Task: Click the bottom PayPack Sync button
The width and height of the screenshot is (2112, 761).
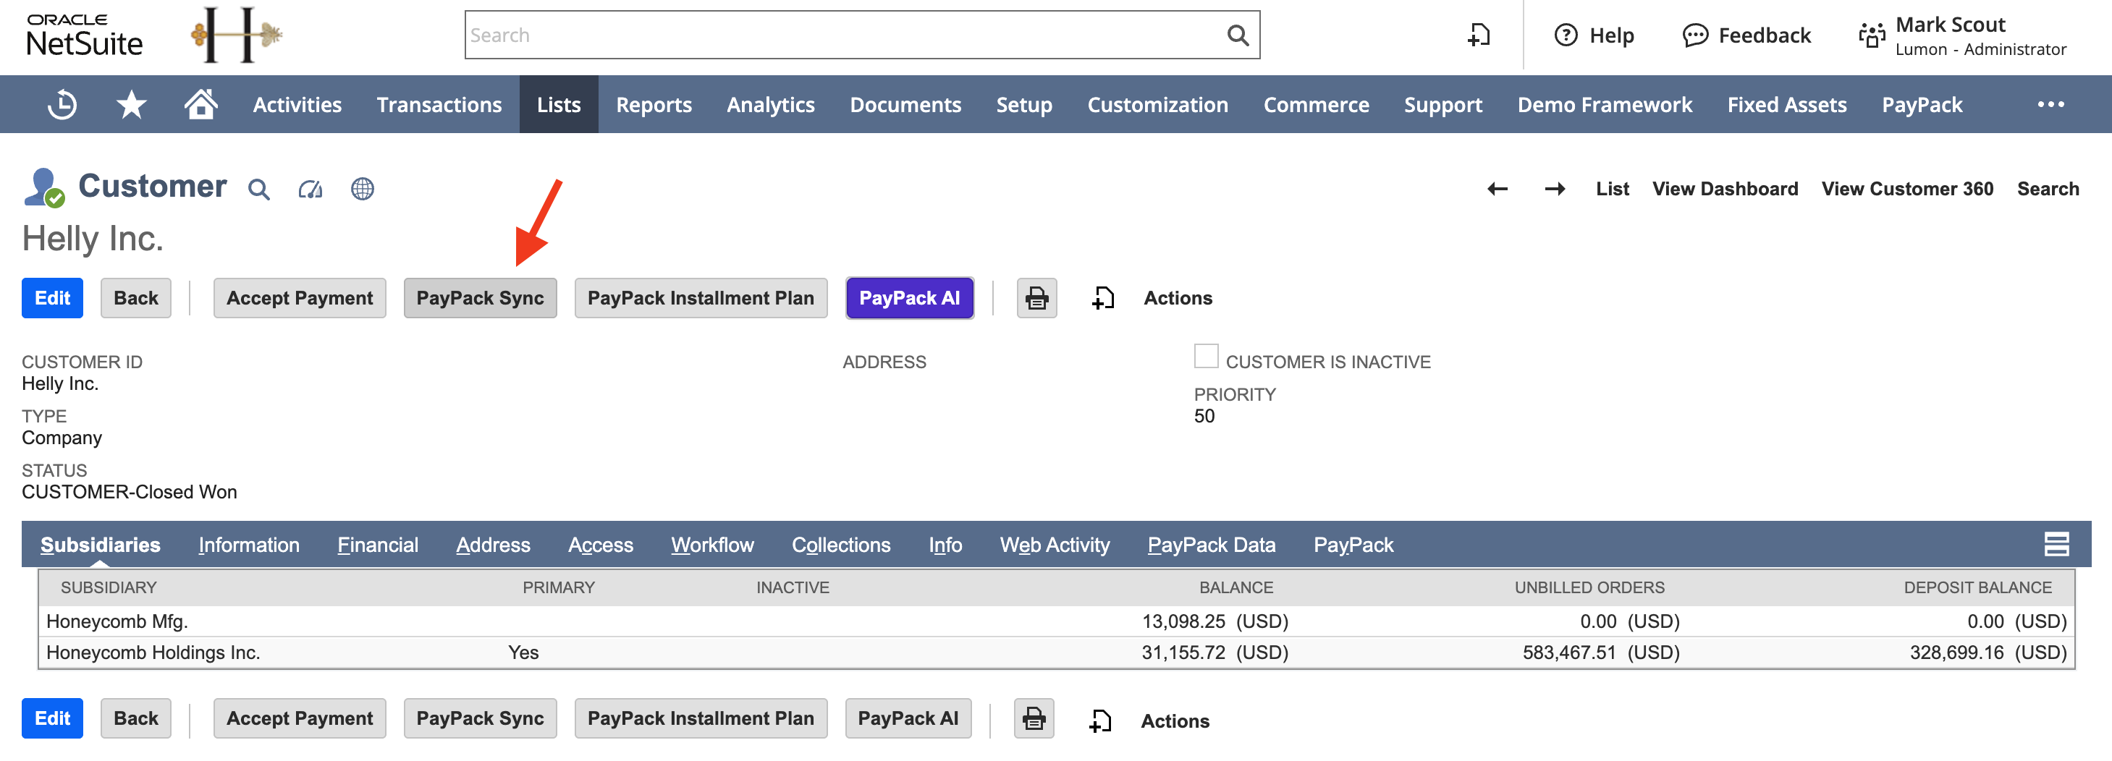Action: tap(480, 718)
